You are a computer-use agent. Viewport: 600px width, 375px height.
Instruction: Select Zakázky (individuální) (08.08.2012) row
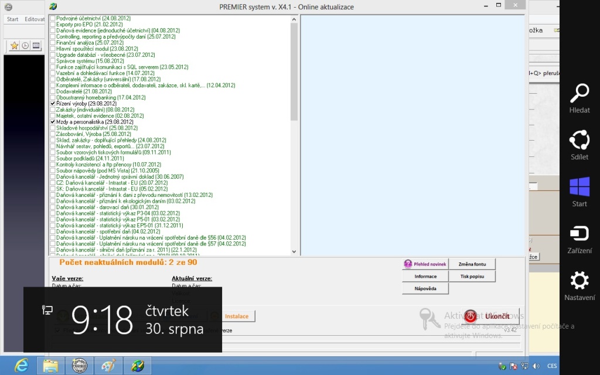[96, 110]
